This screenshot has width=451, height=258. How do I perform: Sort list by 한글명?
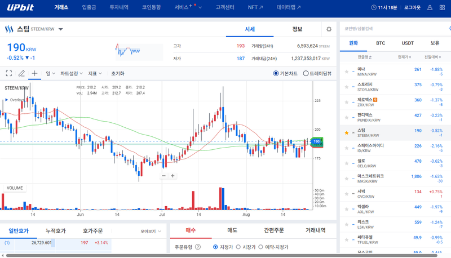364,57
